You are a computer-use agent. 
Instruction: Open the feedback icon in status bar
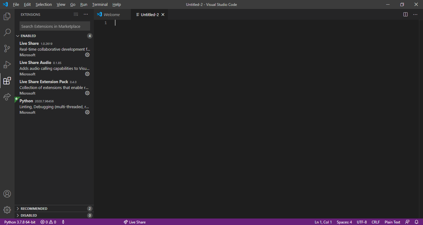(x=407, y=222)
